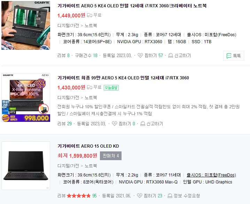This screenshot has width=250, height=204.
Task: Open the 판매처 4 sellers button
Action: pyautogui.click(x=111, y=156)
